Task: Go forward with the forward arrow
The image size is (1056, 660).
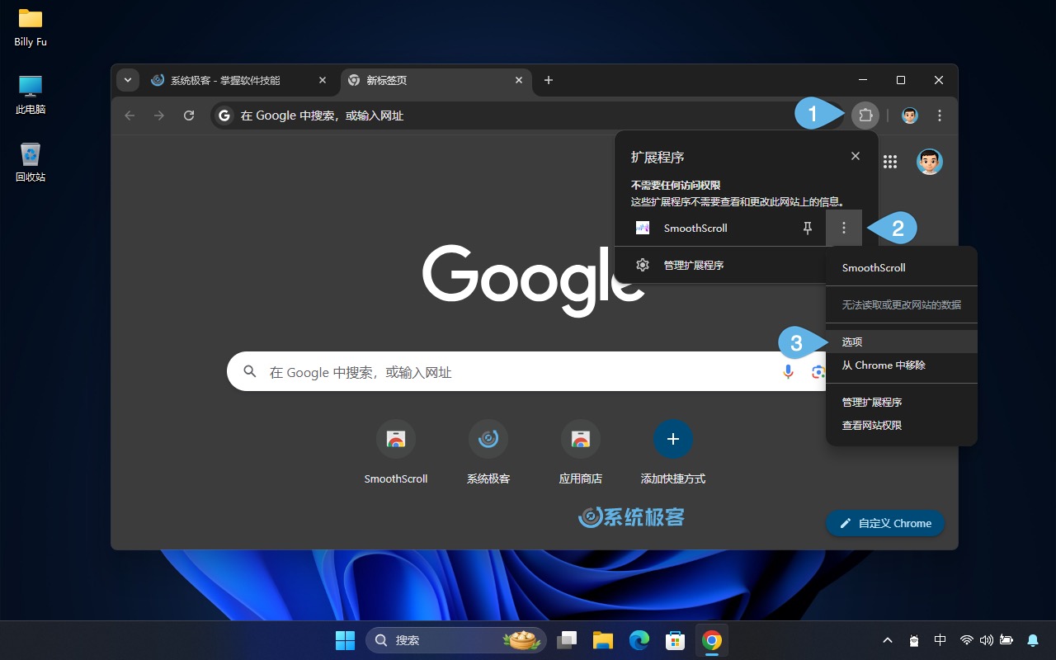Action: click(159, 115)
